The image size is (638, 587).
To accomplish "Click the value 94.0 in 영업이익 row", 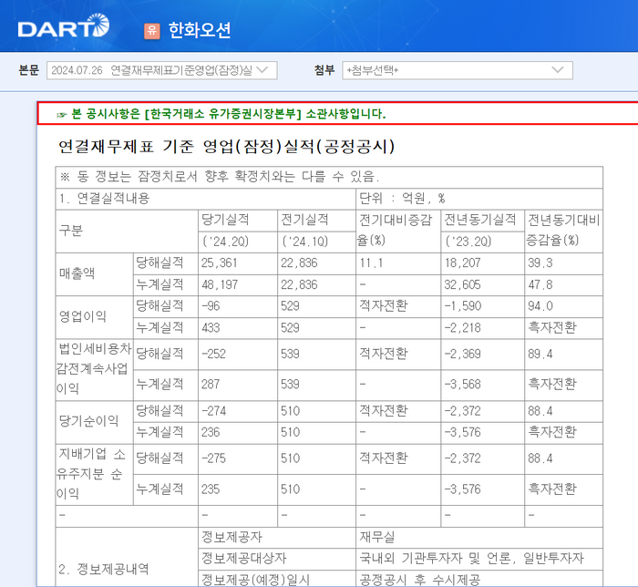I will point(540,306).
